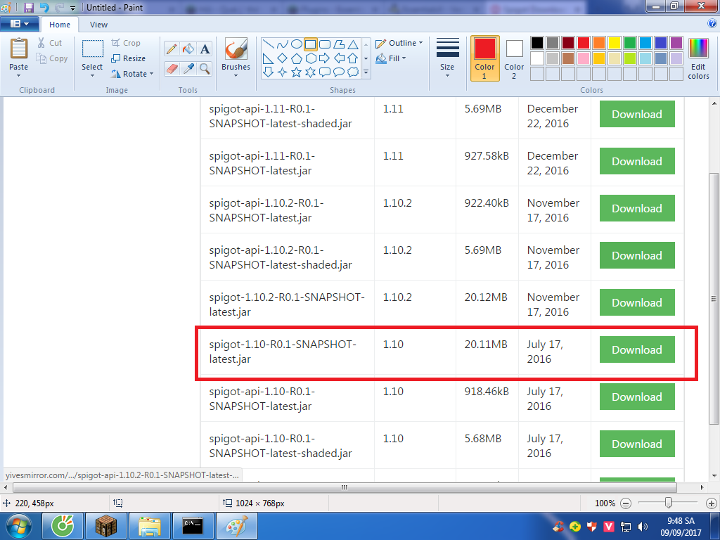Select the Fill with color bucket tool
The image size is (720, 540).
[188, 49]
